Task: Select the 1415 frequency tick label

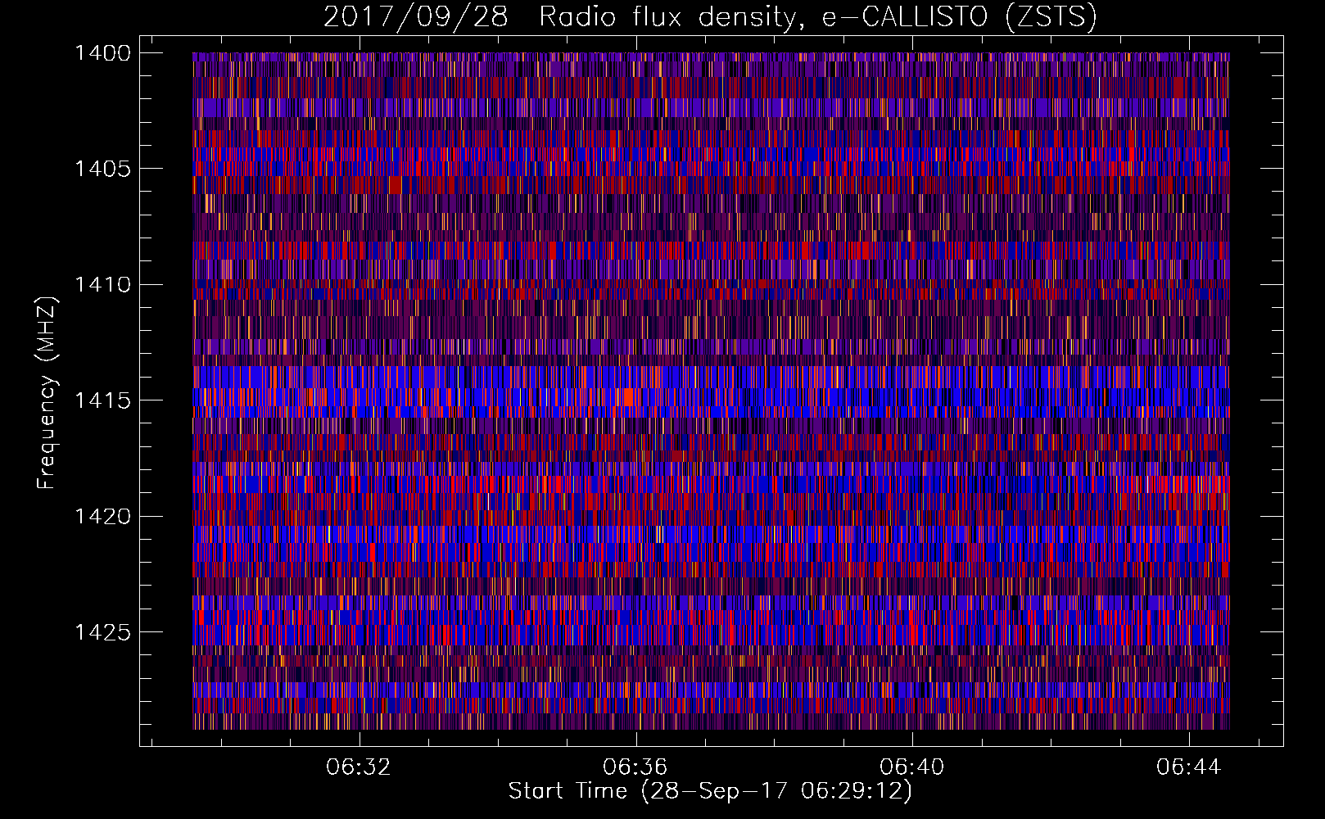Action: pyautogui.click(x=102, y=400)
